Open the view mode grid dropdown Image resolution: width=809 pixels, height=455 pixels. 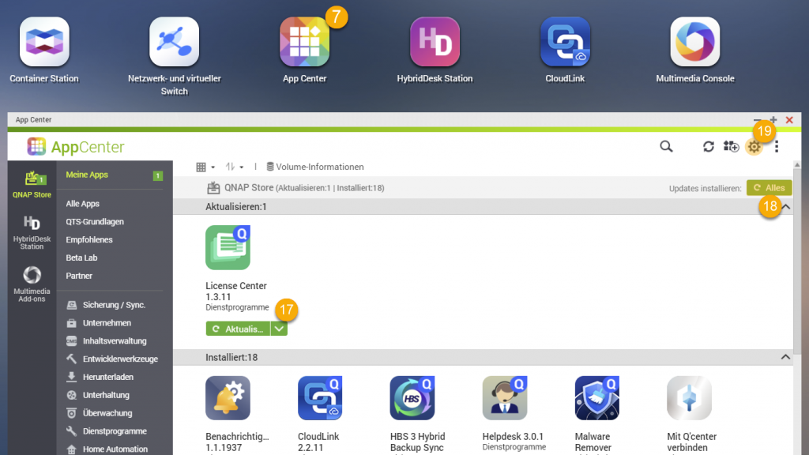click(x=205, y=167)
